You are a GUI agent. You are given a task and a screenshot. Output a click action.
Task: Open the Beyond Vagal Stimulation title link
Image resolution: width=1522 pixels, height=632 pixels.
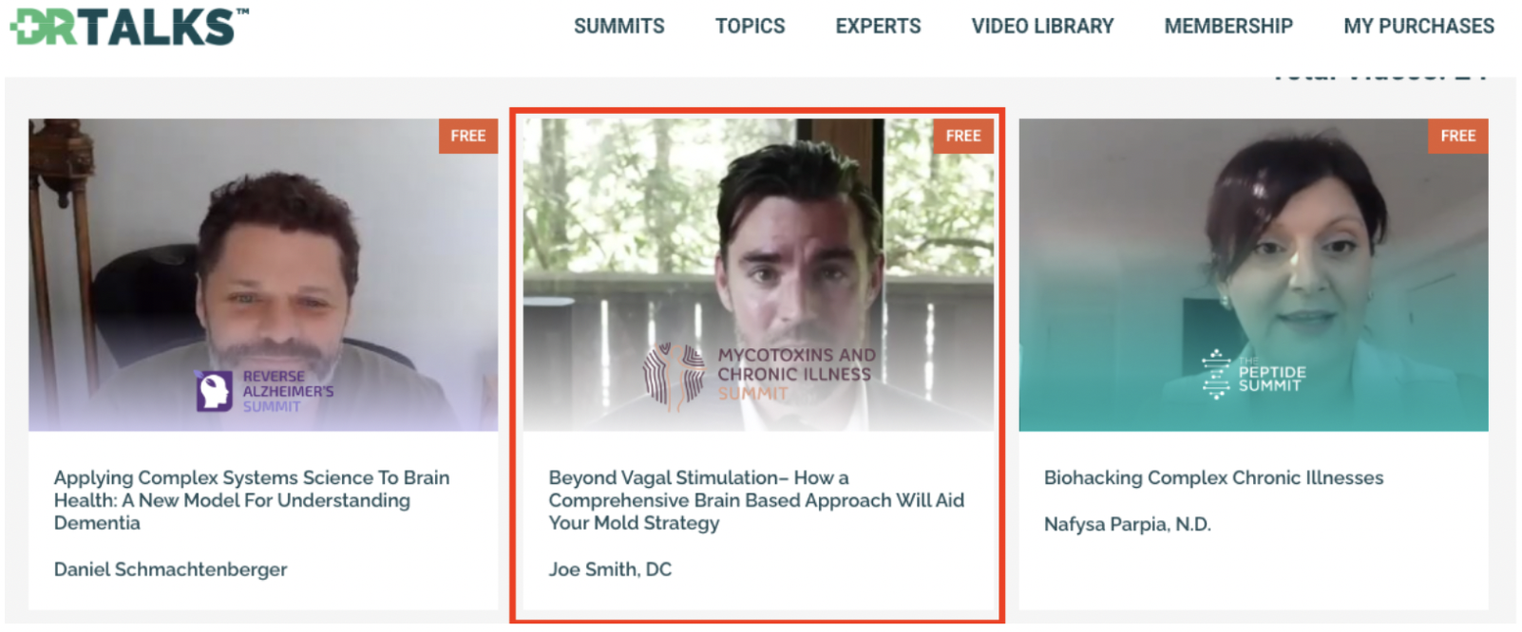[x=756, y=500]
